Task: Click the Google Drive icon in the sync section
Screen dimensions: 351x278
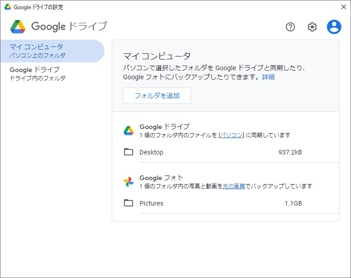Action: 129,131
